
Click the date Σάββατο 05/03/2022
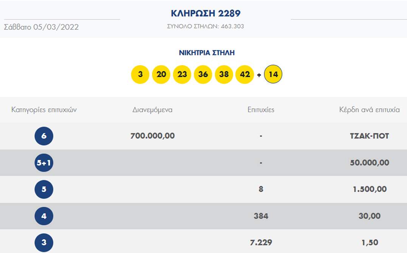(41, 27)
